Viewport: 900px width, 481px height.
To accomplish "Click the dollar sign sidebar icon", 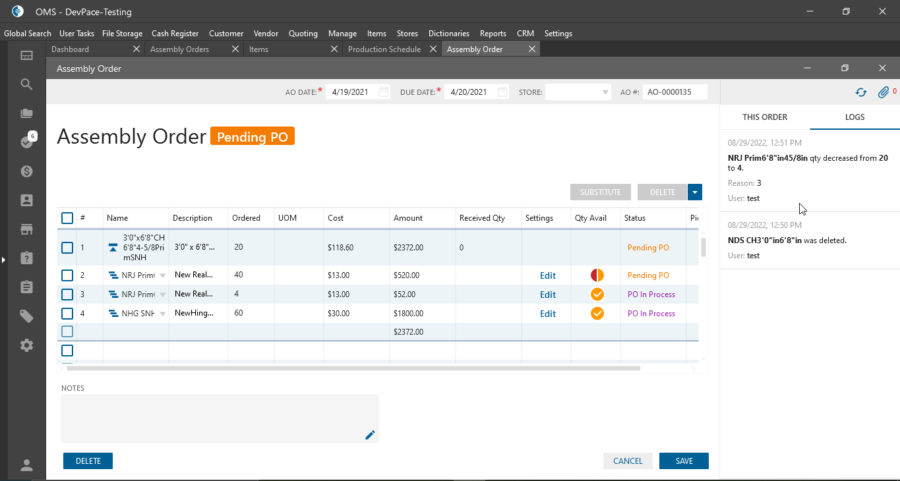I will pyautogui.click(x=26, y=171).
